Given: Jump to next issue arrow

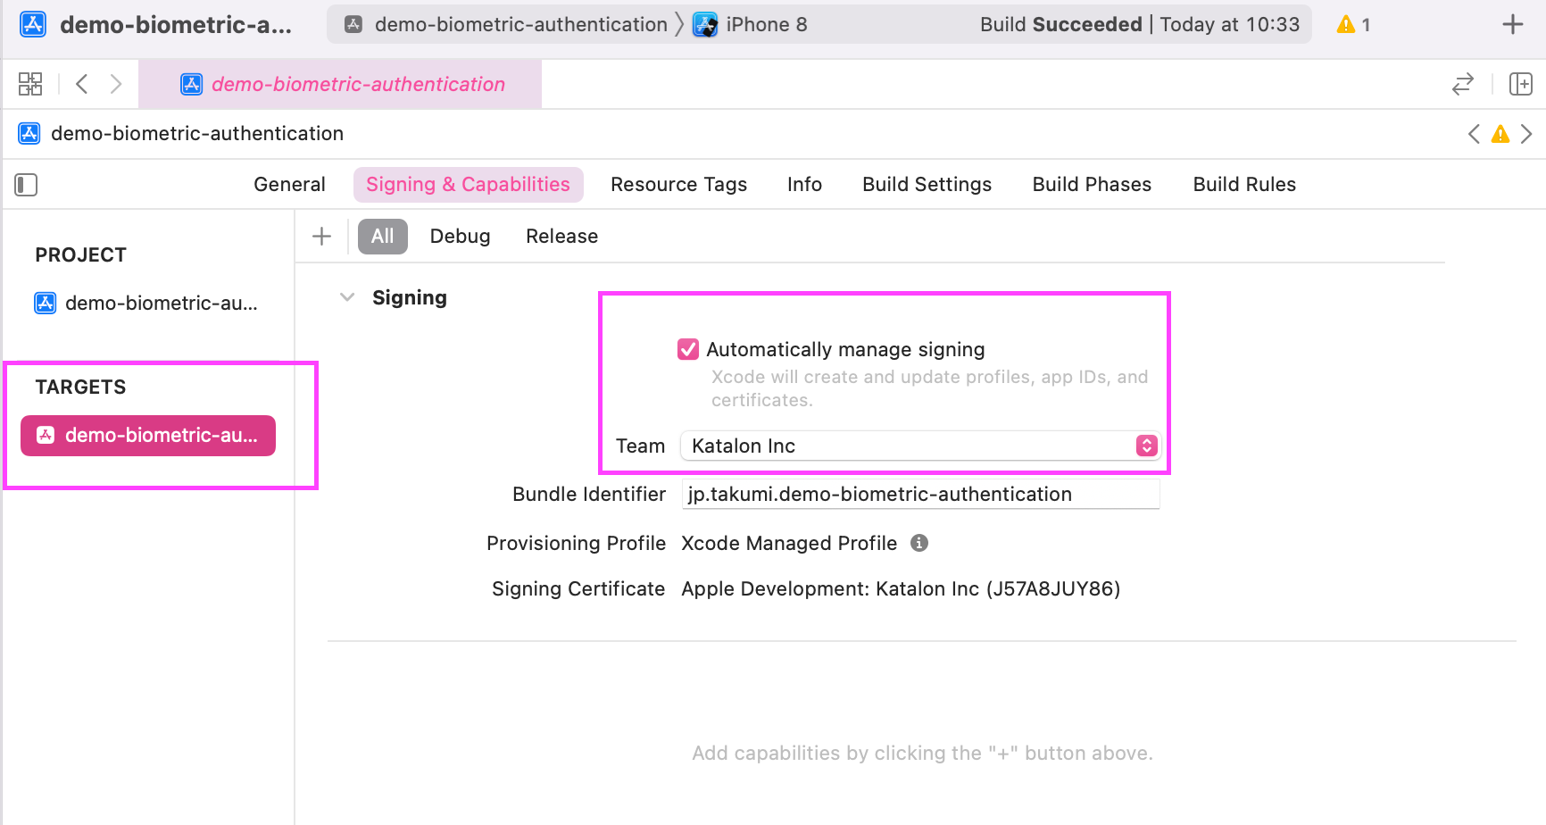Looking at the screenshot, I should coord(1526,134).
